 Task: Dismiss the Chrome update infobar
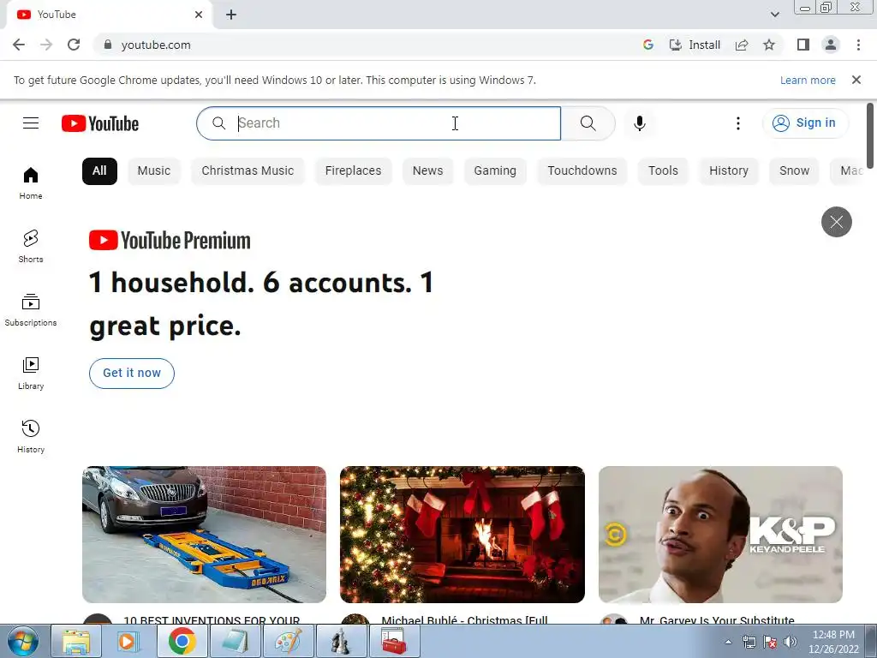click(856, 80)
